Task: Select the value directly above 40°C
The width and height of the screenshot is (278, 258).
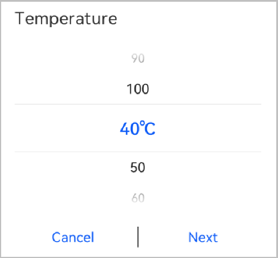Action: tap(138, 89)
